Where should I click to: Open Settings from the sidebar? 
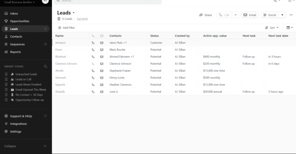tap(16, 131)
